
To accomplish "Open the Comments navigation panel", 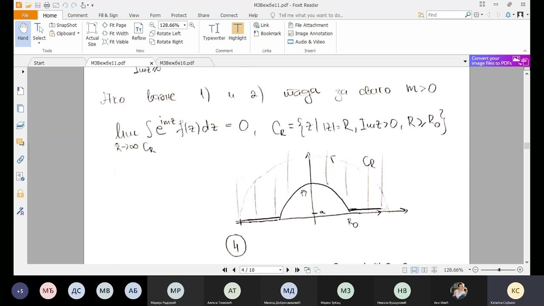I will (x=20, y=142).
